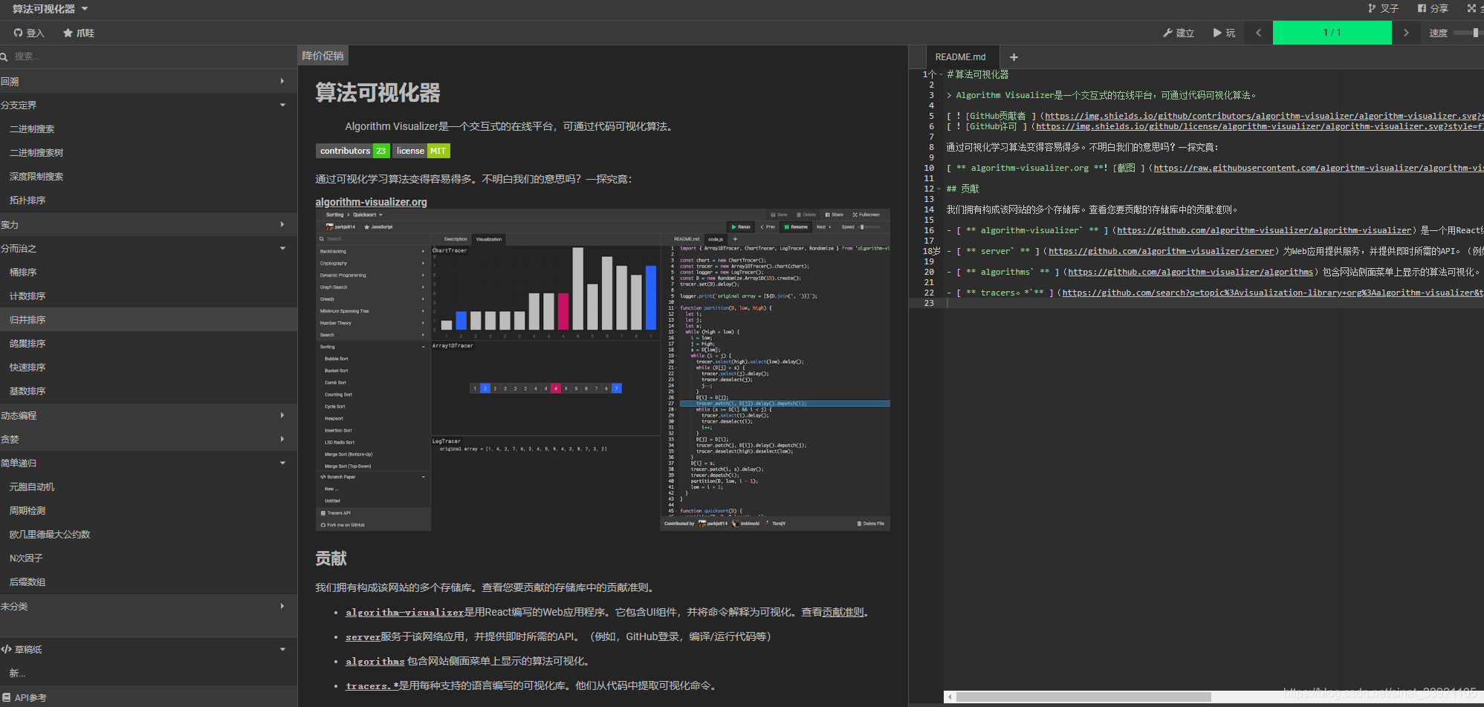Select 欧几里德最大公约数 in sidebar
Screen dimensions: 1484x707
(x=149, y=534)
